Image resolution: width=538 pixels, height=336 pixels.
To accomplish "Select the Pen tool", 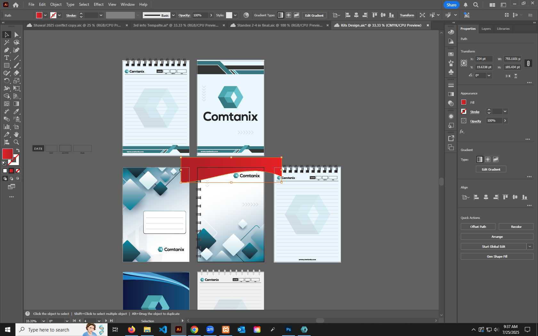I will [x=6, y=50].
